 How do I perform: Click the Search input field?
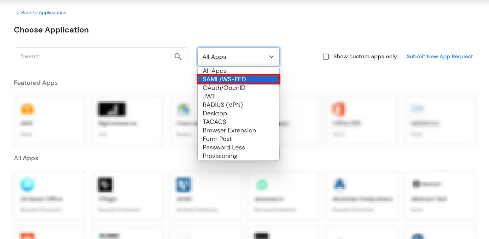pos(101,57)
